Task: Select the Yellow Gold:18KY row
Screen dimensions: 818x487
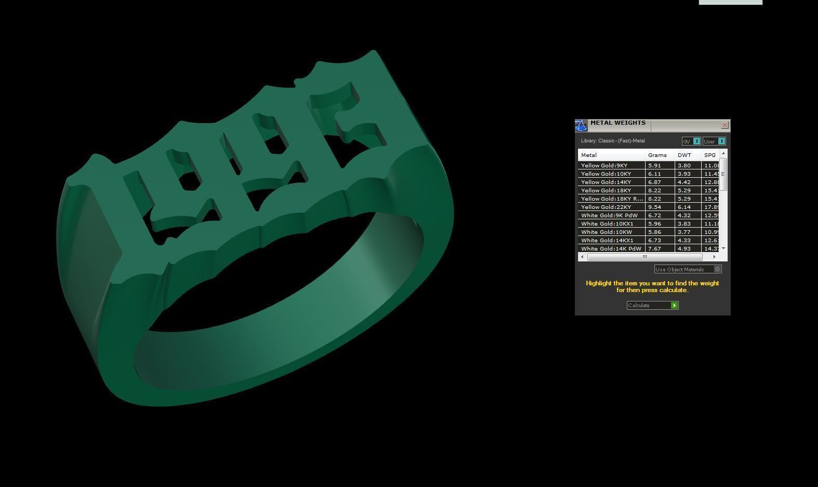Action: 649,190
